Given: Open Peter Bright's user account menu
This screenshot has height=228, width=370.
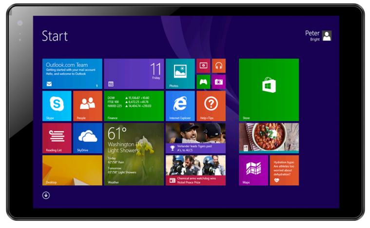Looking at the screenshot, I should 318,36.
